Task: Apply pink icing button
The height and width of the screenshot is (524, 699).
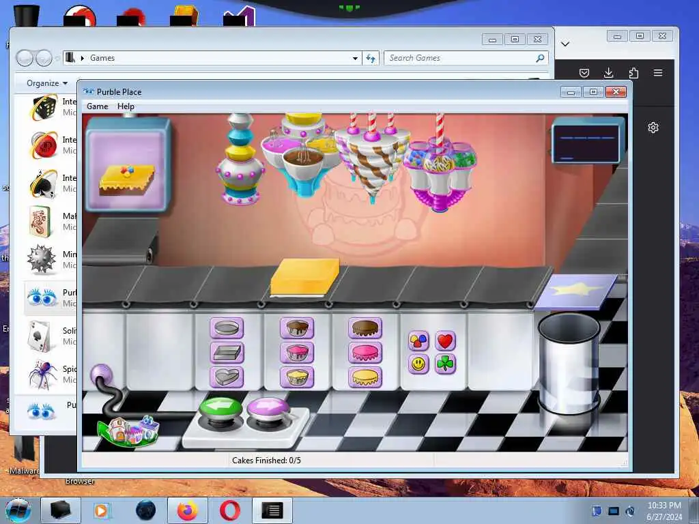Action: point(365,353)
